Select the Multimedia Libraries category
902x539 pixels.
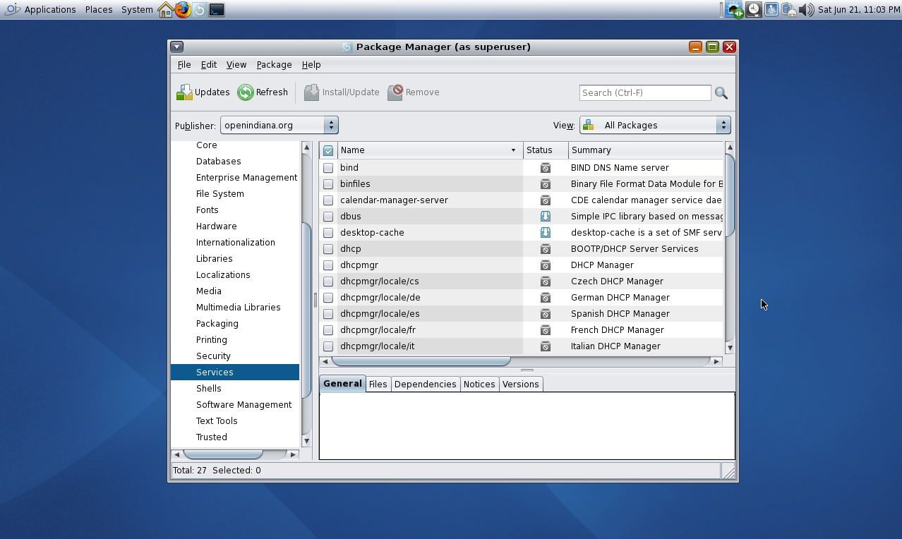click(238, 308)
